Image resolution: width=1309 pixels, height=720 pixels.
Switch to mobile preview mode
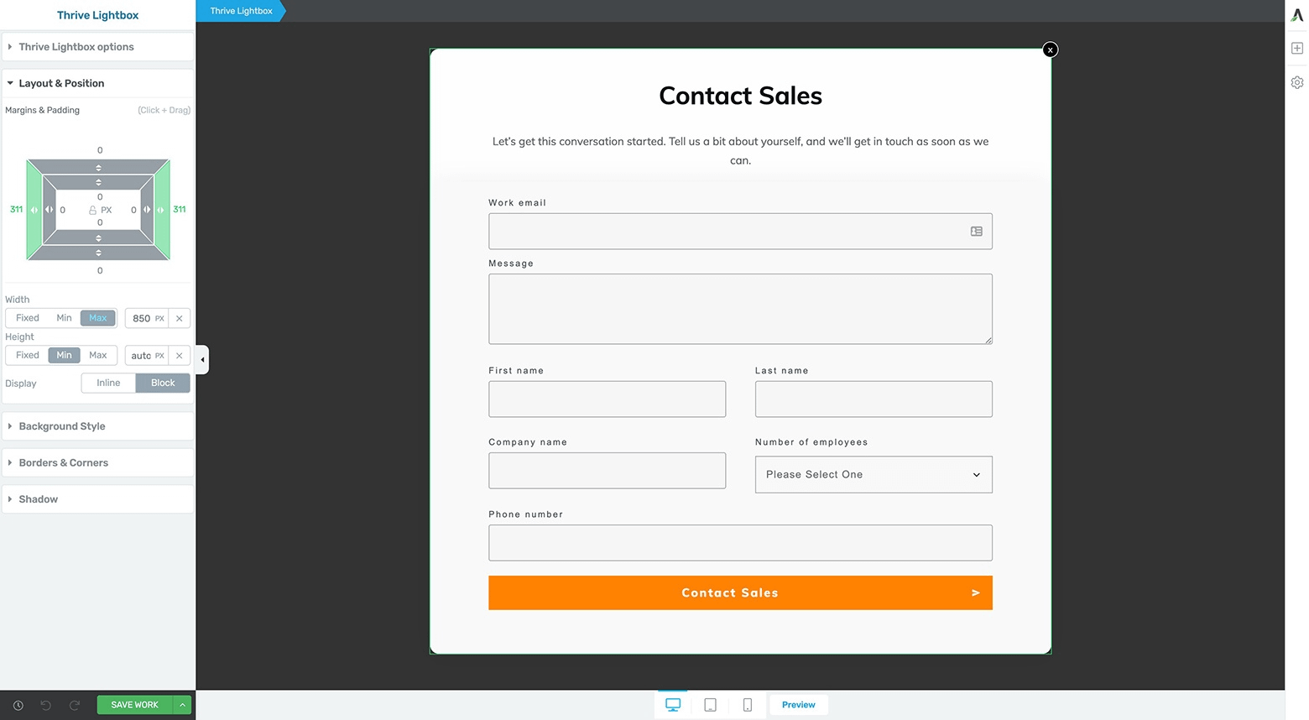tap(747, 704)
